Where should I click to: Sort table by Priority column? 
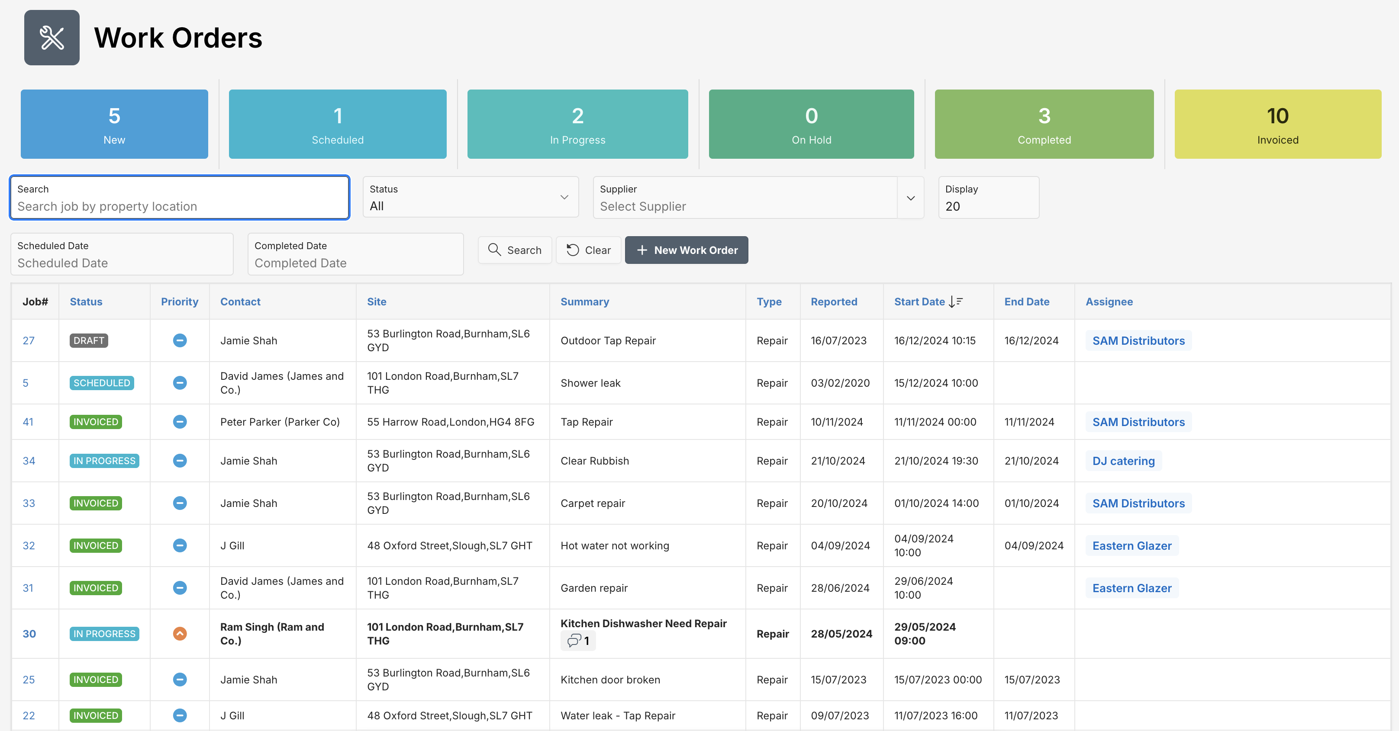coord(179,302)
